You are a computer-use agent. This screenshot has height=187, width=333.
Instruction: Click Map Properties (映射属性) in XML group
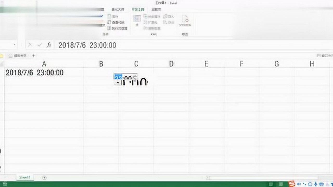pos(152,16)
